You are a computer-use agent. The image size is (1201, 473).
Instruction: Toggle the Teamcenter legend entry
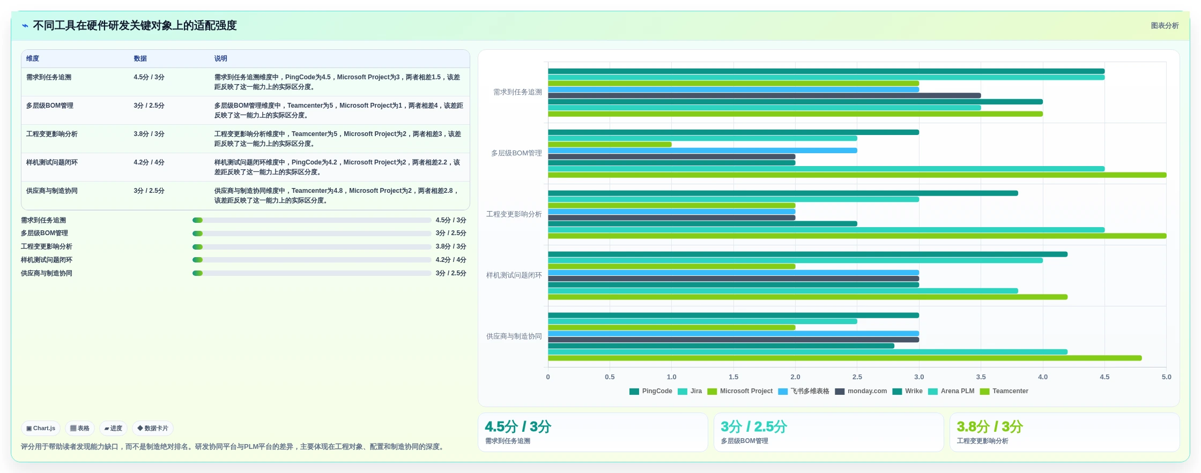click(1004, 392)
